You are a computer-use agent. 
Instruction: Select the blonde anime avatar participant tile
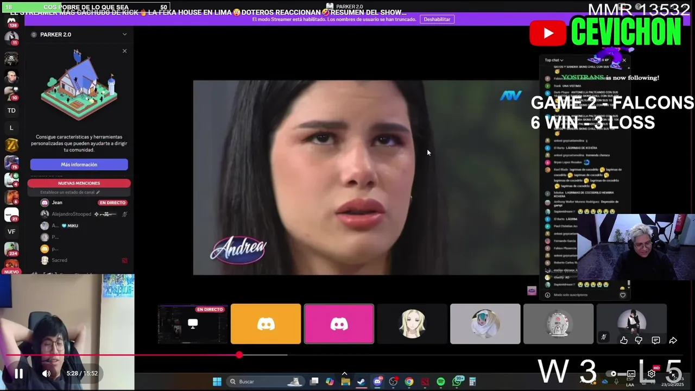click(x=412, y=324)
